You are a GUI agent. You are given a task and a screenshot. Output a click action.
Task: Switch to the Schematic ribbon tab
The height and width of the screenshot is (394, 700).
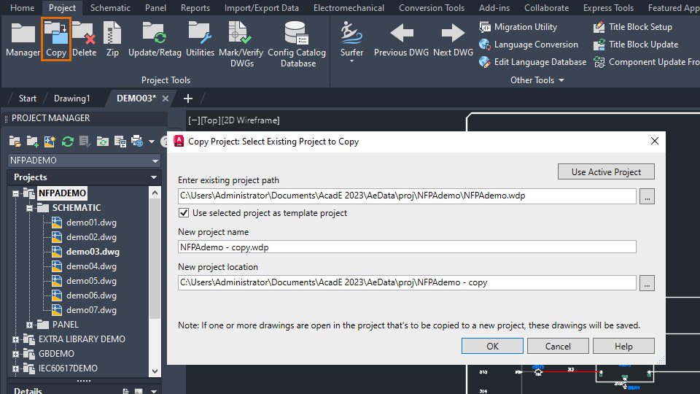110,7
